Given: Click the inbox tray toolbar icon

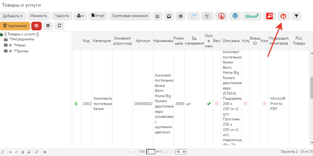Looking at the screenshot, I should [x=169, y=16].
